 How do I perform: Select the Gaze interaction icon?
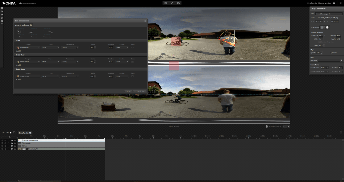[19, 32]
